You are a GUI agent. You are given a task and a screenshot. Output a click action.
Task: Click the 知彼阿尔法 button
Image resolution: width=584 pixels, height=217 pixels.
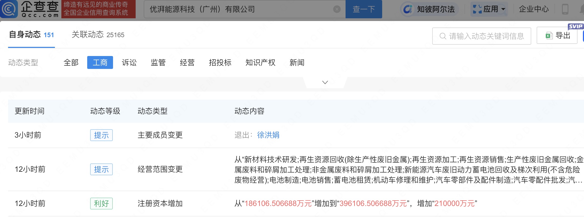[x=430, y=9]
